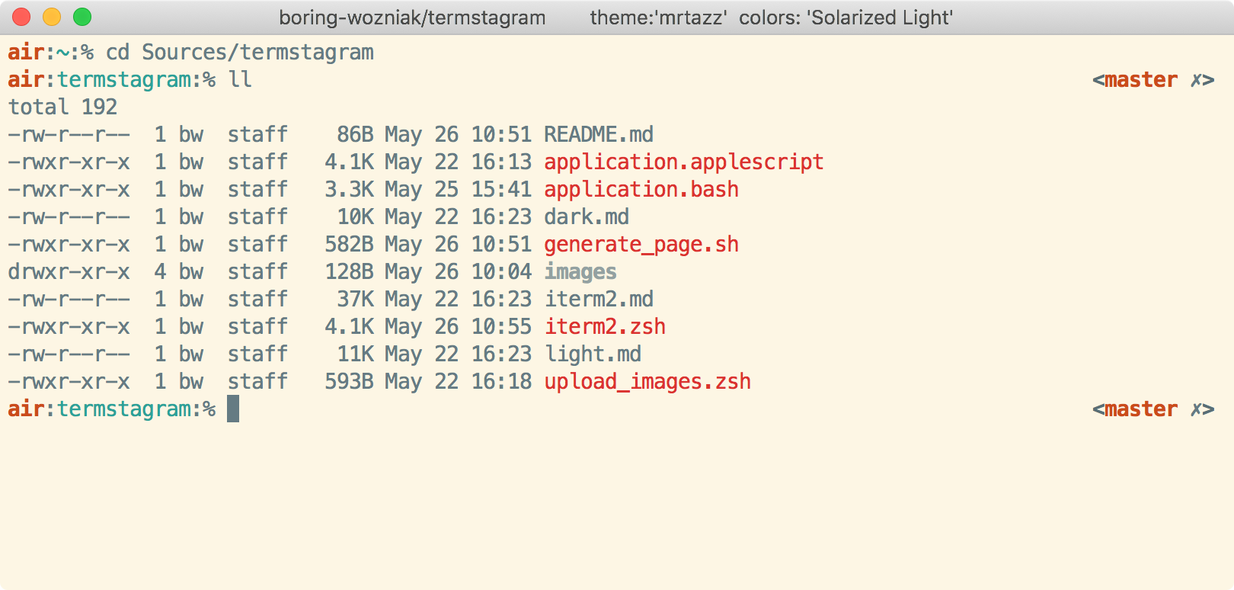Click the images directory name
The width and height of the screenshot is (1234, 590).
coord(580,272)
